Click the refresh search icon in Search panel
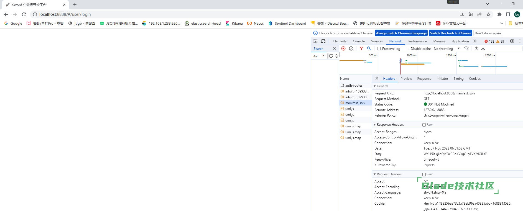523x211 pixels. (x=331, y=56)
